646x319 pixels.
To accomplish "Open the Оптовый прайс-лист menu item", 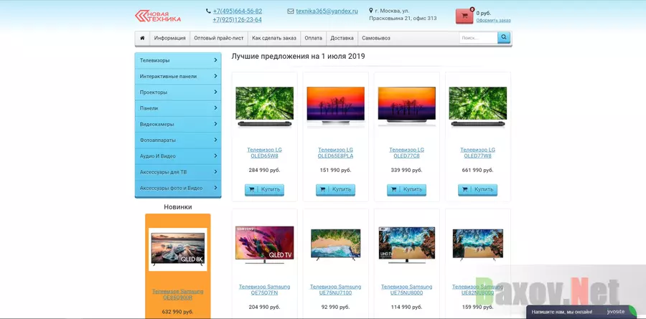I will [x=219, y=38].
